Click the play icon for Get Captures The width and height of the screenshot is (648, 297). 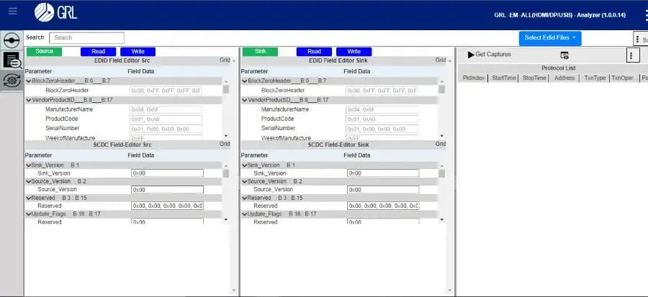[x=471, y=55]
